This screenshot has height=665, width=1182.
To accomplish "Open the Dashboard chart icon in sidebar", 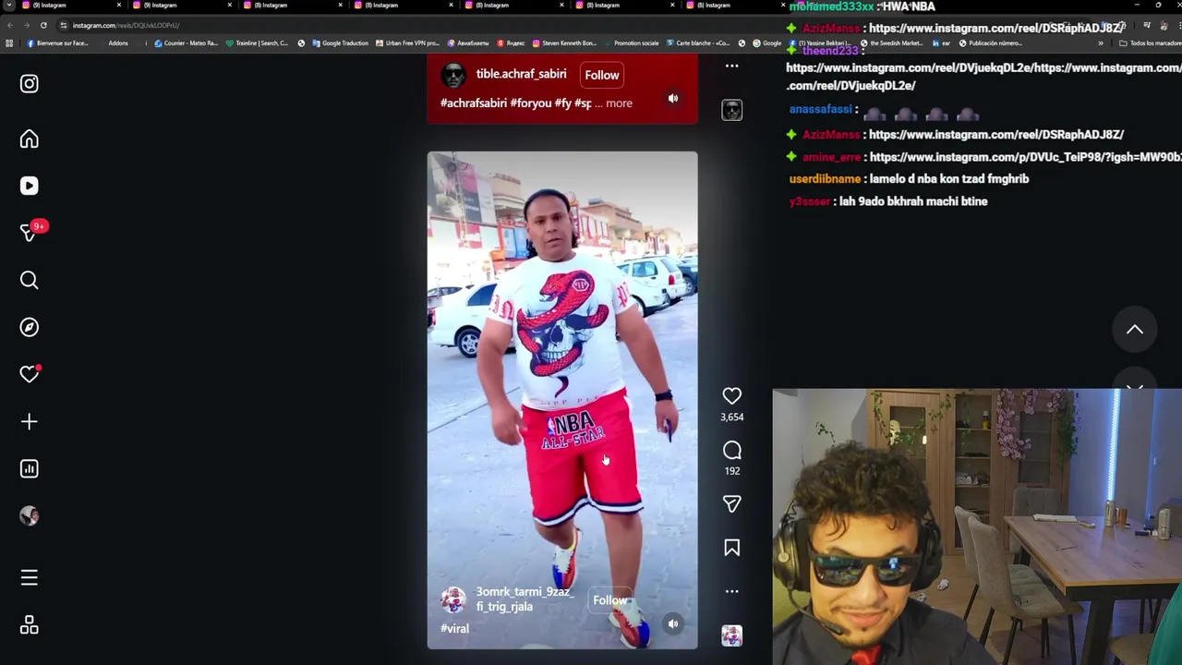I will point(30,468).
